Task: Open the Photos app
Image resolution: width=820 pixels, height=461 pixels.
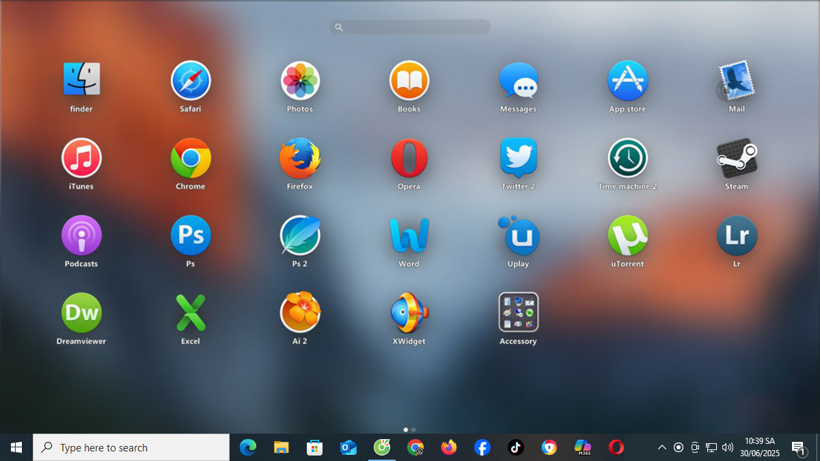Action: [300, 80]
